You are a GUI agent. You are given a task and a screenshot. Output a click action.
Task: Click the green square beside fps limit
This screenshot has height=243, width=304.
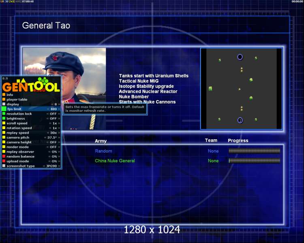coord(4,109)
